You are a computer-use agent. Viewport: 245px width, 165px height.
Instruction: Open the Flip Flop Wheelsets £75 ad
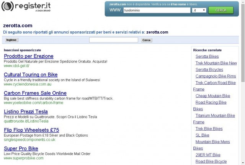coord(31,130)
